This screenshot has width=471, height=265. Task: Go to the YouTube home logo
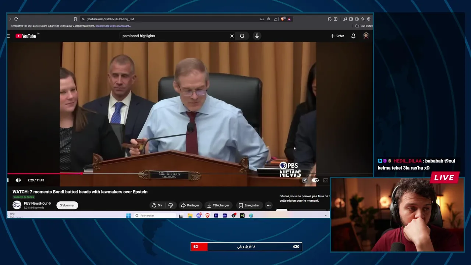pos(27,36)
